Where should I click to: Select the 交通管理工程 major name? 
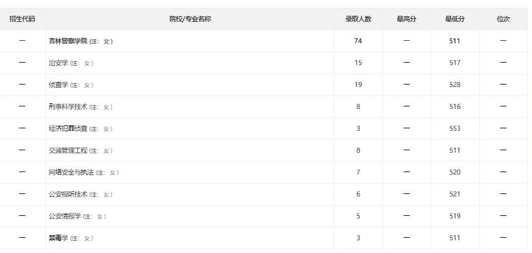pyautogui.click(x=68, y=150)
